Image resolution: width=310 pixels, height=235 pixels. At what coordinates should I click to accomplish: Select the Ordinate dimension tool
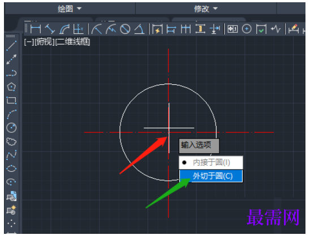point(78,29)
